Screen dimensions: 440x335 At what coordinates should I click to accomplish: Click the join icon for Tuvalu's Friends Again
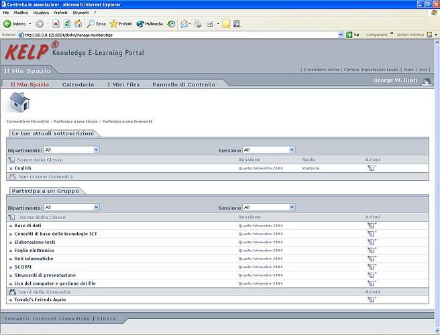pyautogui.click(x=371, y=299)
